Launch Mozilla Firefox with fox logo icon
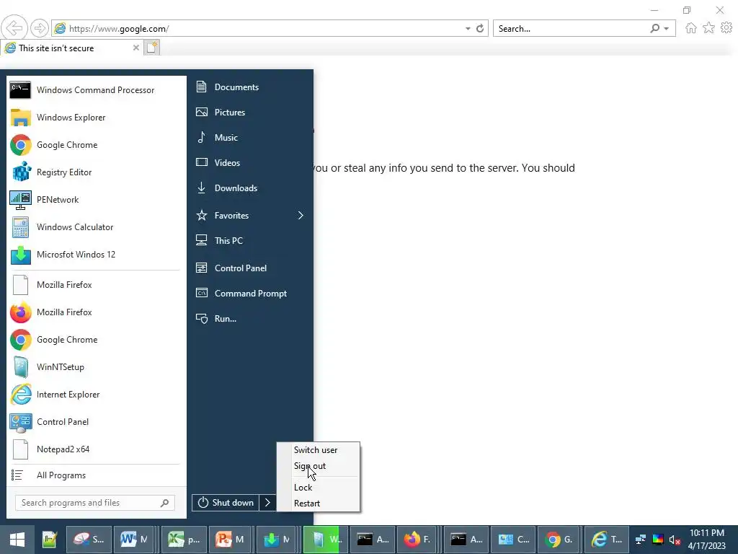This screenshot has height=554, width=738. [x=97, y=312]
